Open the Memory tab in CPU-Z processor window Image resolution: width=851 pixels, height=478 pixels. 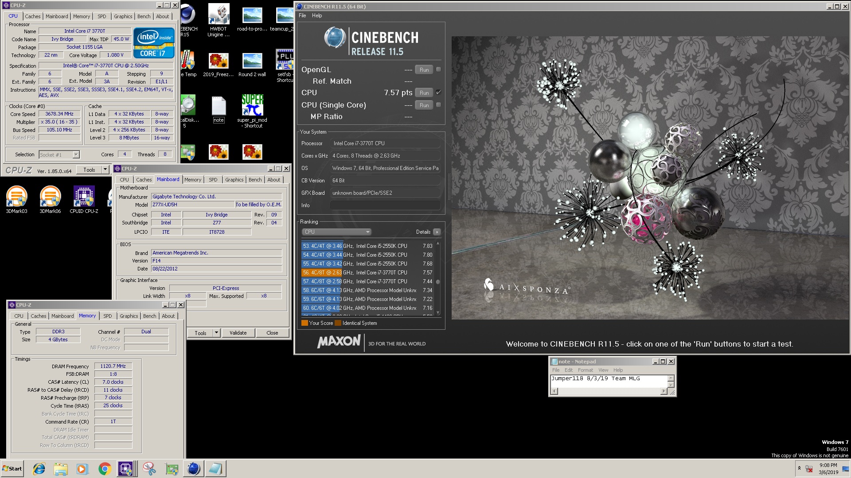pos(82,16)
